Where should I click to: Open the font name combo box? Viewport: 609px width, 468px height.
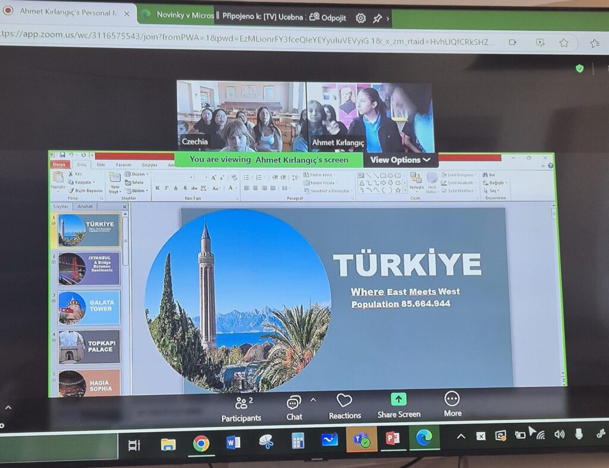174,177
